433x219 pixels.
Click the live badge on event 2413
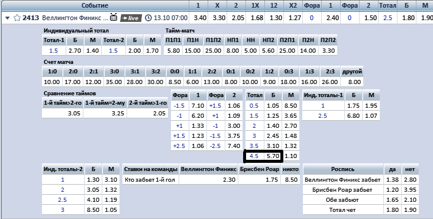coord(131,18)
